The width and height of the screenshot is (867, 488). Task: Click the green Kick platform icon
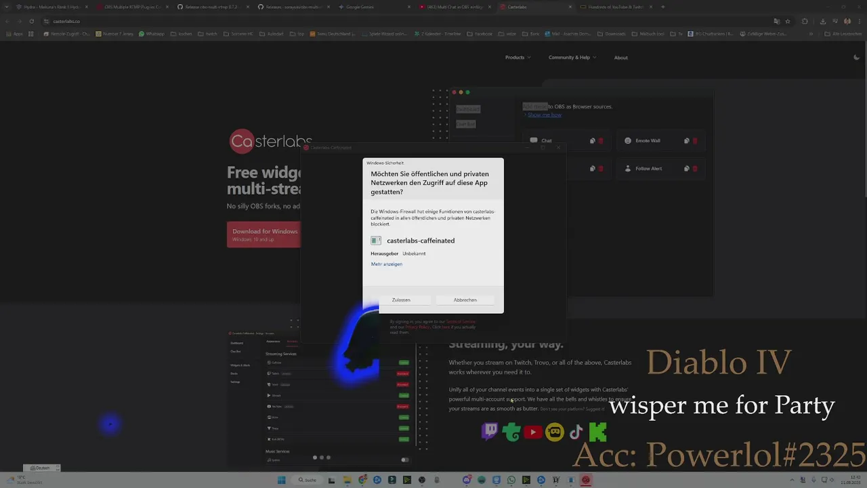598,432
